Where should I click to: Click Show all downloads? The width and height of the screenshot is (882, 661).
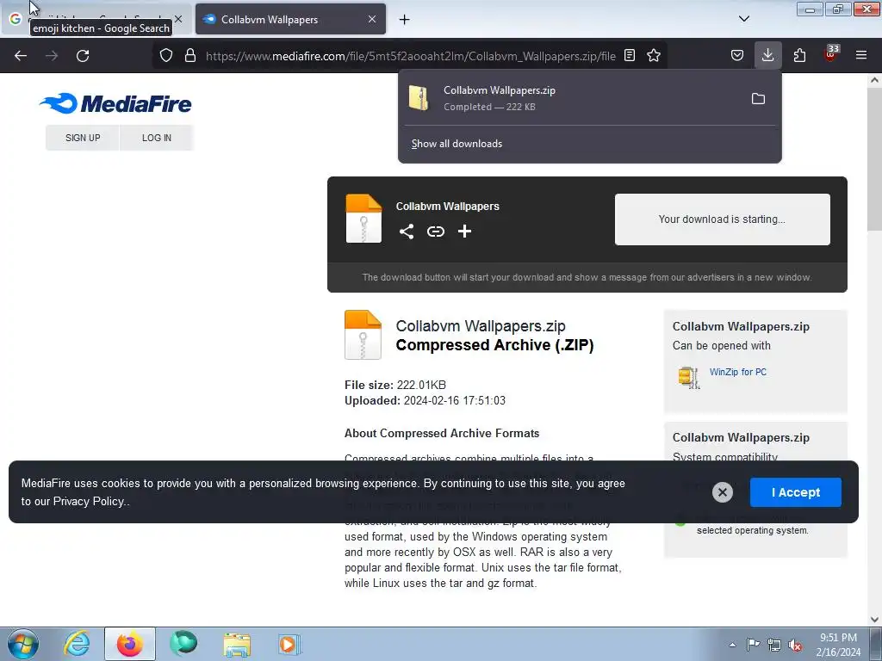click(x=457, y=144)
